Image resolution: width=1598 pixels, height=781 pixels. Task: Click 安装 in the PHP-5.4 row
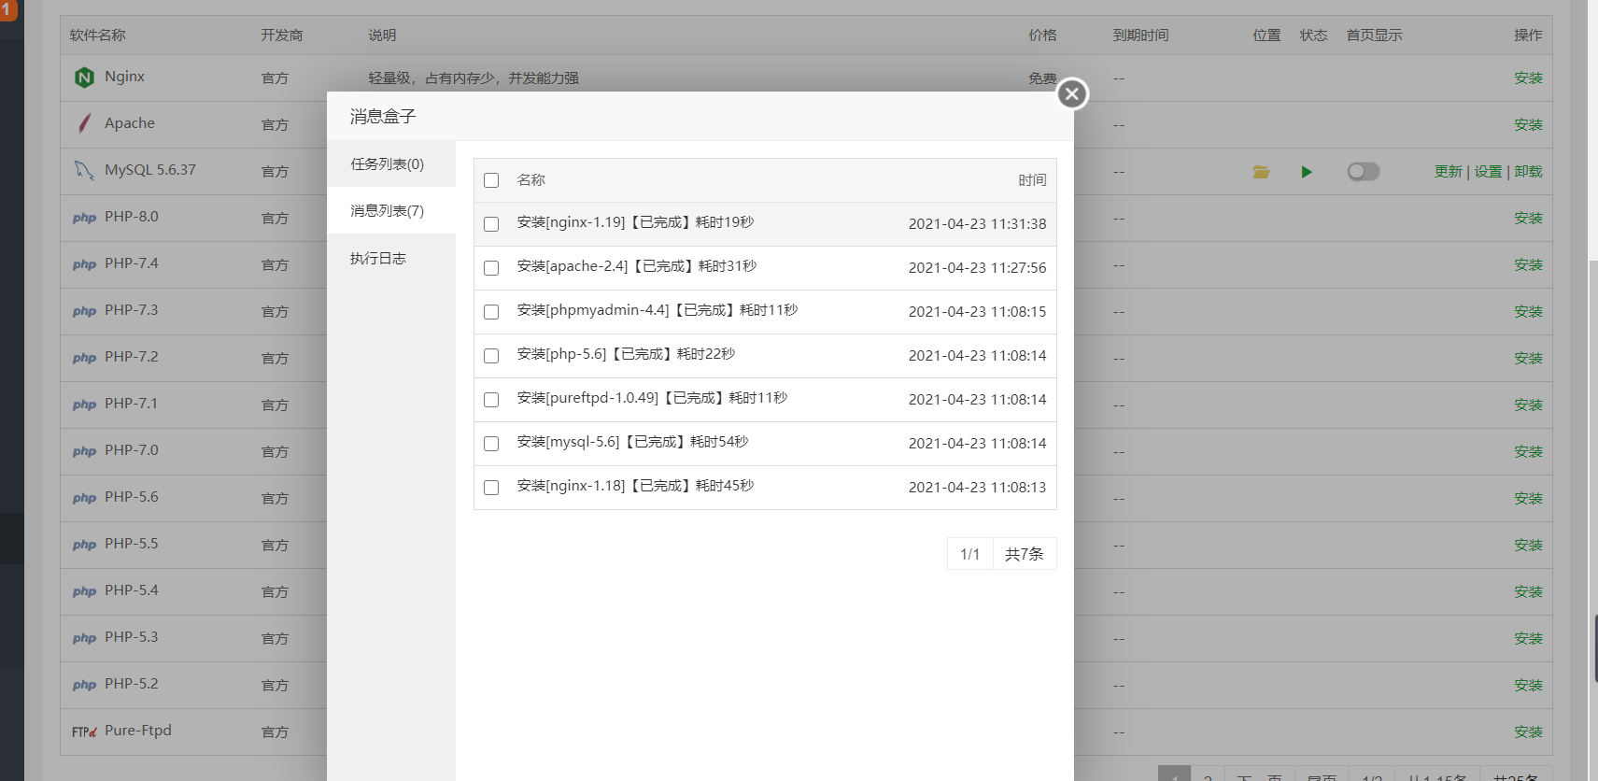[x=1528, y=592]
